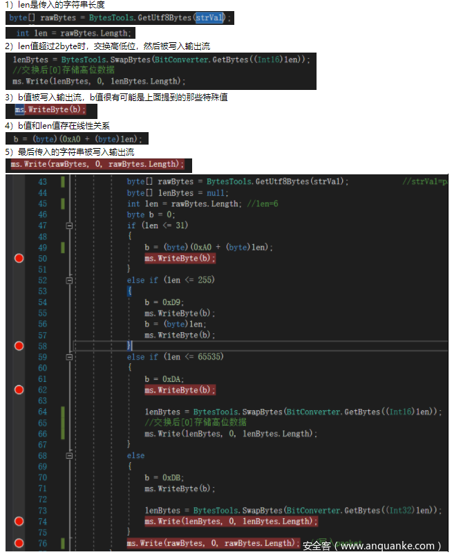This screenshot has width=452, height=559.
Task: Click line number 75 in the gutter
Action: pos(42,532)
